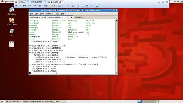Click 'emdwgrd.pl' in terminal listing
The width and height of the screenshot is (183, 103).
click(35, 37)
